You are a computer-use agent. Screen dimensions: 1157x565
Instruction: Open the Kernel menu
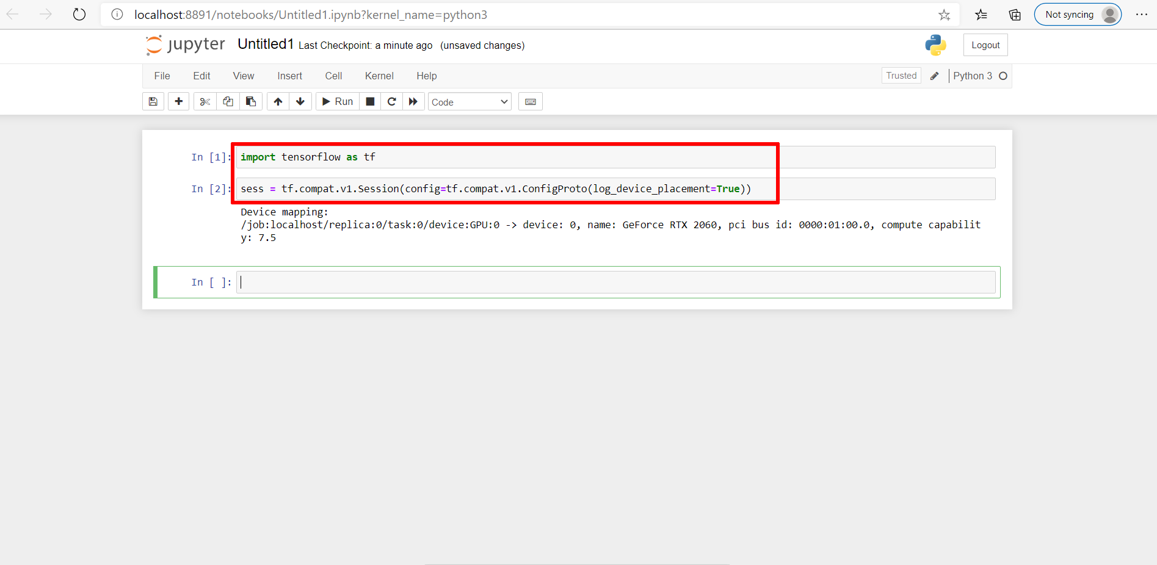(x=379, y=76)
